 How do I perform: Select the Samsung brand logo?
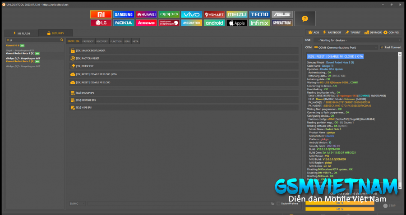point(124,14)
